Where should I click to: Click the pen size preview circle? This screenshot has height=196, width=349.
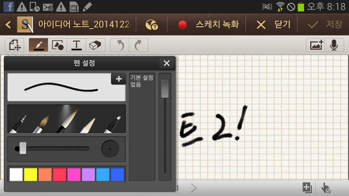point(110,149)
